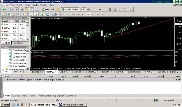Toggle the Terminal window icon

click(x=32, y=9)
